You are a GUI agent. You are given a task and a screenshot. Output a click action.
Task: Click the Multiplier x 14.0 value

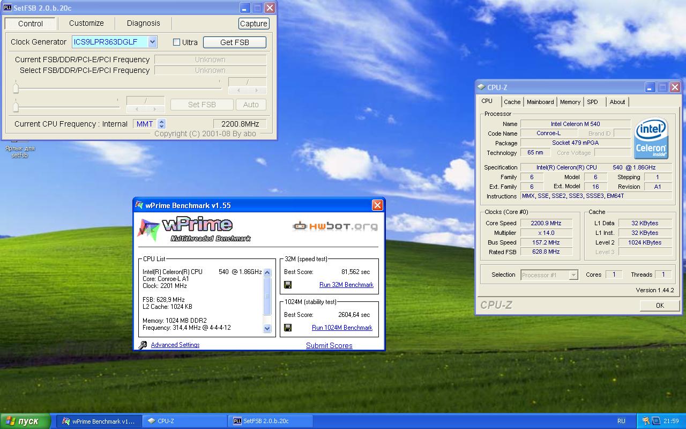pyautogui.click(x=546, y=233)
